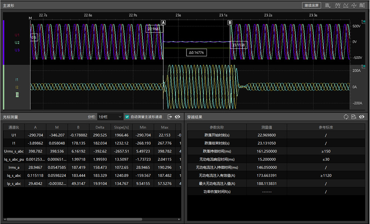The image size is (370, 224).
Task: Click the 参考标准 column header
Action: [326, 127]
